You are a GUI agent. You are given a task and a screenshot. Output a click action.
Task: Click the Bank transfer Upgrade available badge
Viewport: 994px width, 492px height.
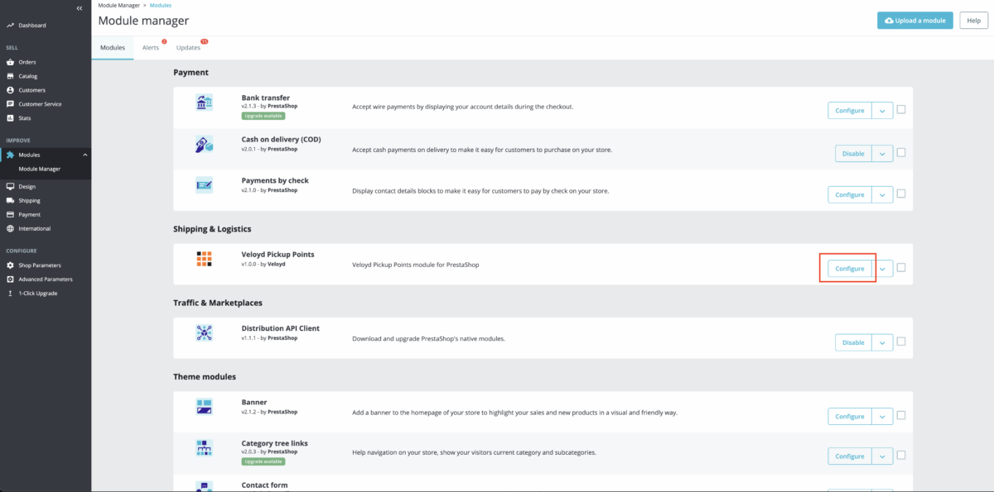coord(263,116)
